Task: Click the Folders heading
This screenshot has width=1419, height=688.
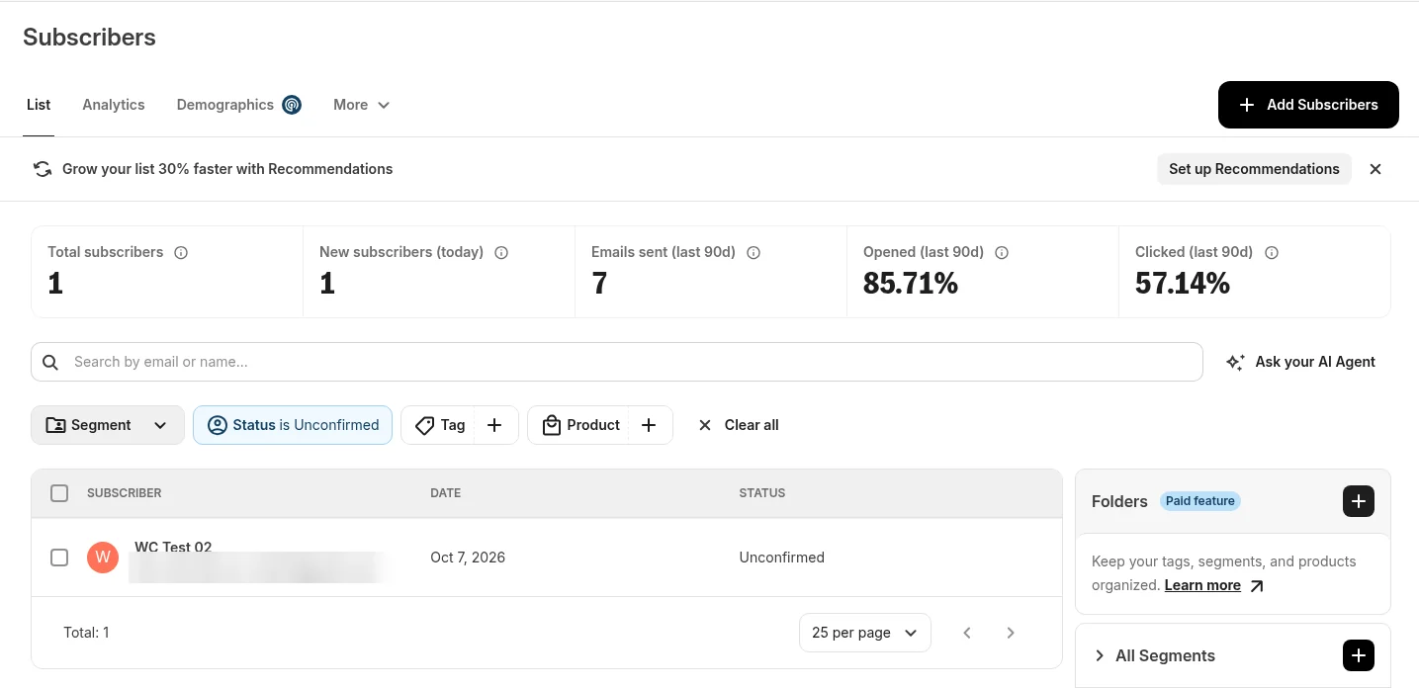Action: pos(1119,501)
